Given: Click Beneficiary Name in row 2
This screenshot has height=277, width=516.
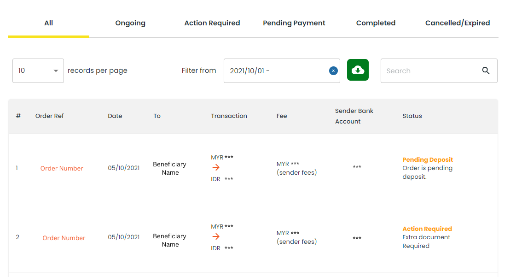Looking at the screenshot, I should 169,240.
